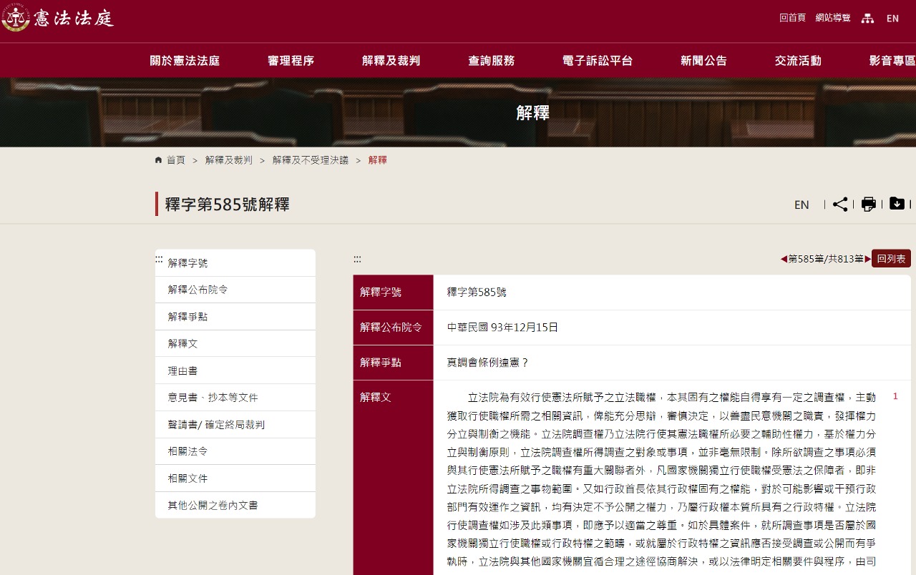Open 新聞公告 menu
Viewport: 916px width, 575px height.
pyautogui.click(x=703, y=61)
